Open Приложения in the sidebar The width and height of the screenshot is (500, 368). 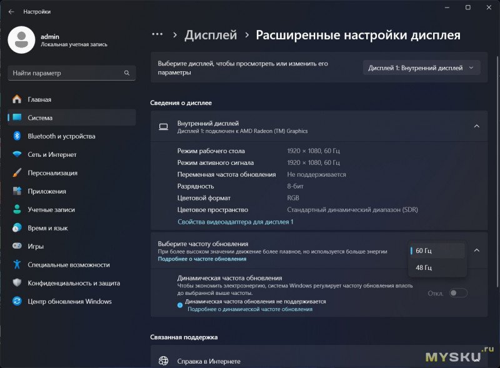click(x=47, y=191)
